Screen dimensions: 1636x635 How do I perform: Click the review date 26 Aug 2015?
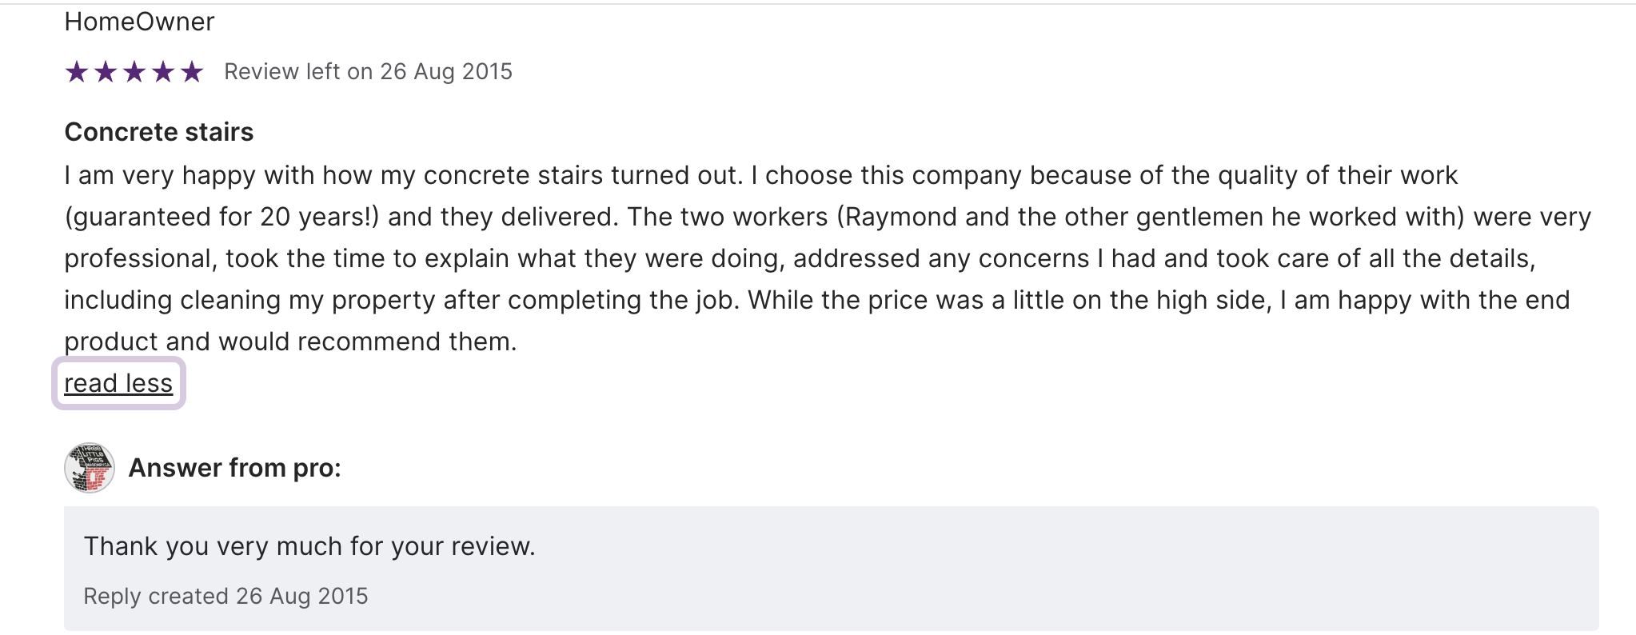point(445,72)
